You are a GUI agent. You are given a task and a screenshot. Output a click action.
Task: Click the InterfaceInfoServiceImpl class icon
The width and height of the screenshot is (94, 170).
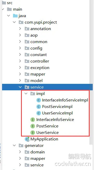pyautogui.click(x=39, y=100)
